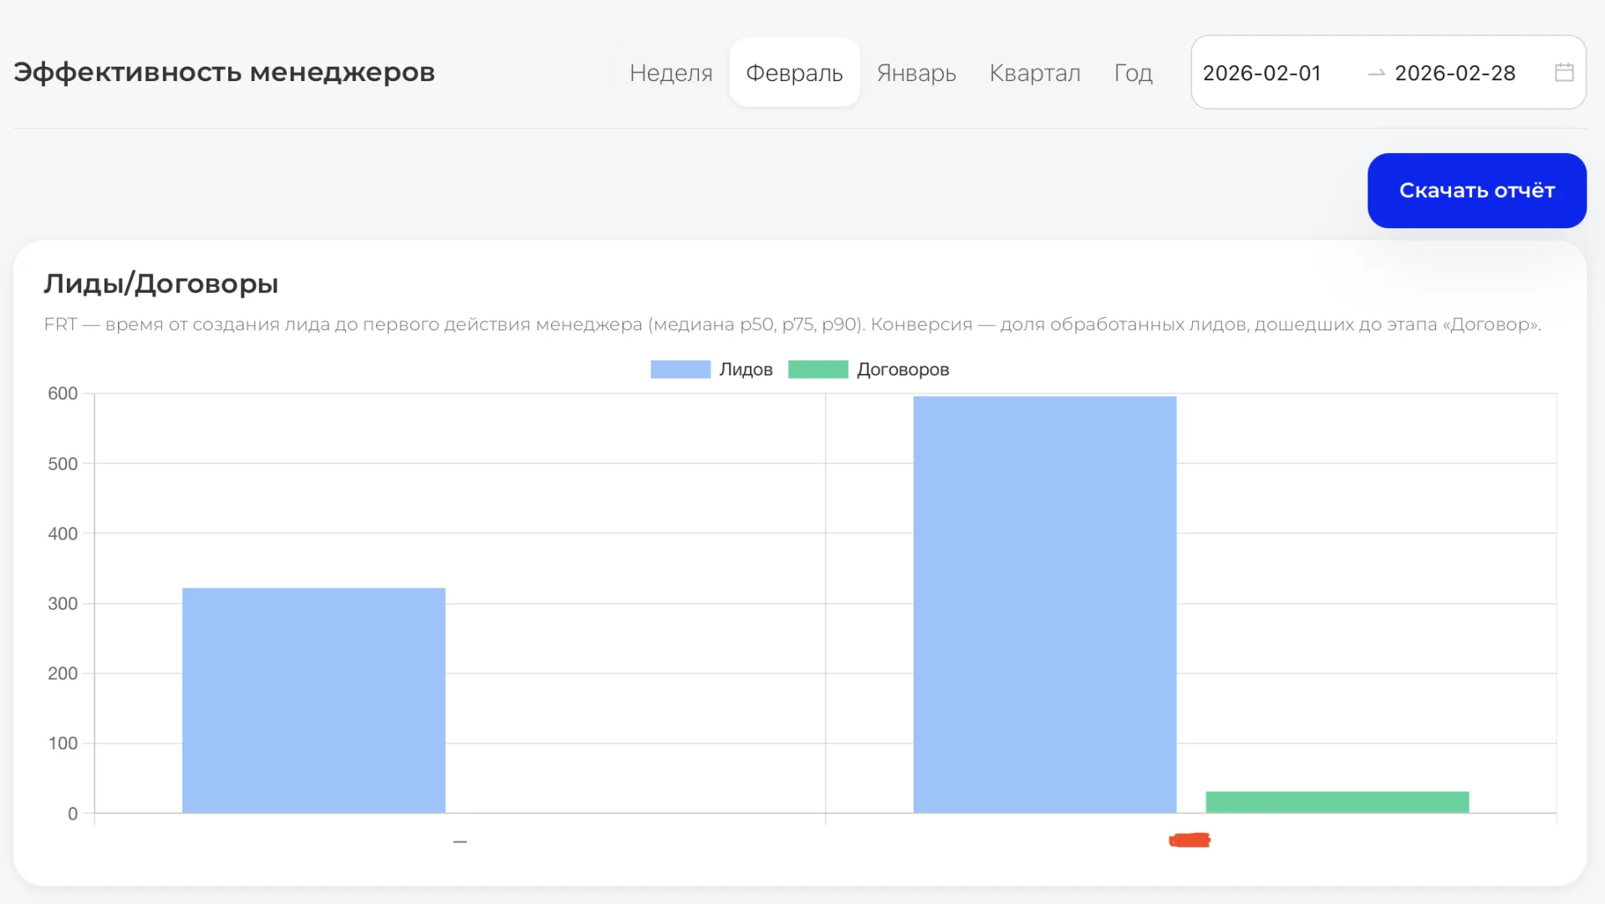Switch to the Год period tab
This screenshot has height=904, width=1605.
click(1133, 73)
